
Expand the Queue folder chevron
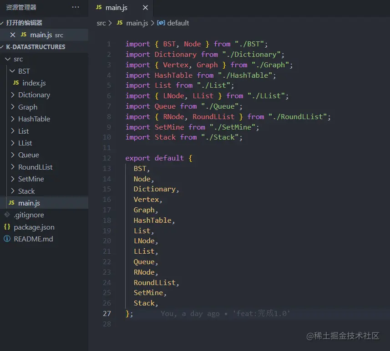point(13,155)
